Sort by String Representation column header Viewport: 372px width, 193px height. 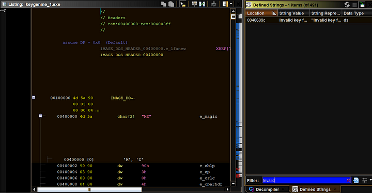click(x=326, y=13)
